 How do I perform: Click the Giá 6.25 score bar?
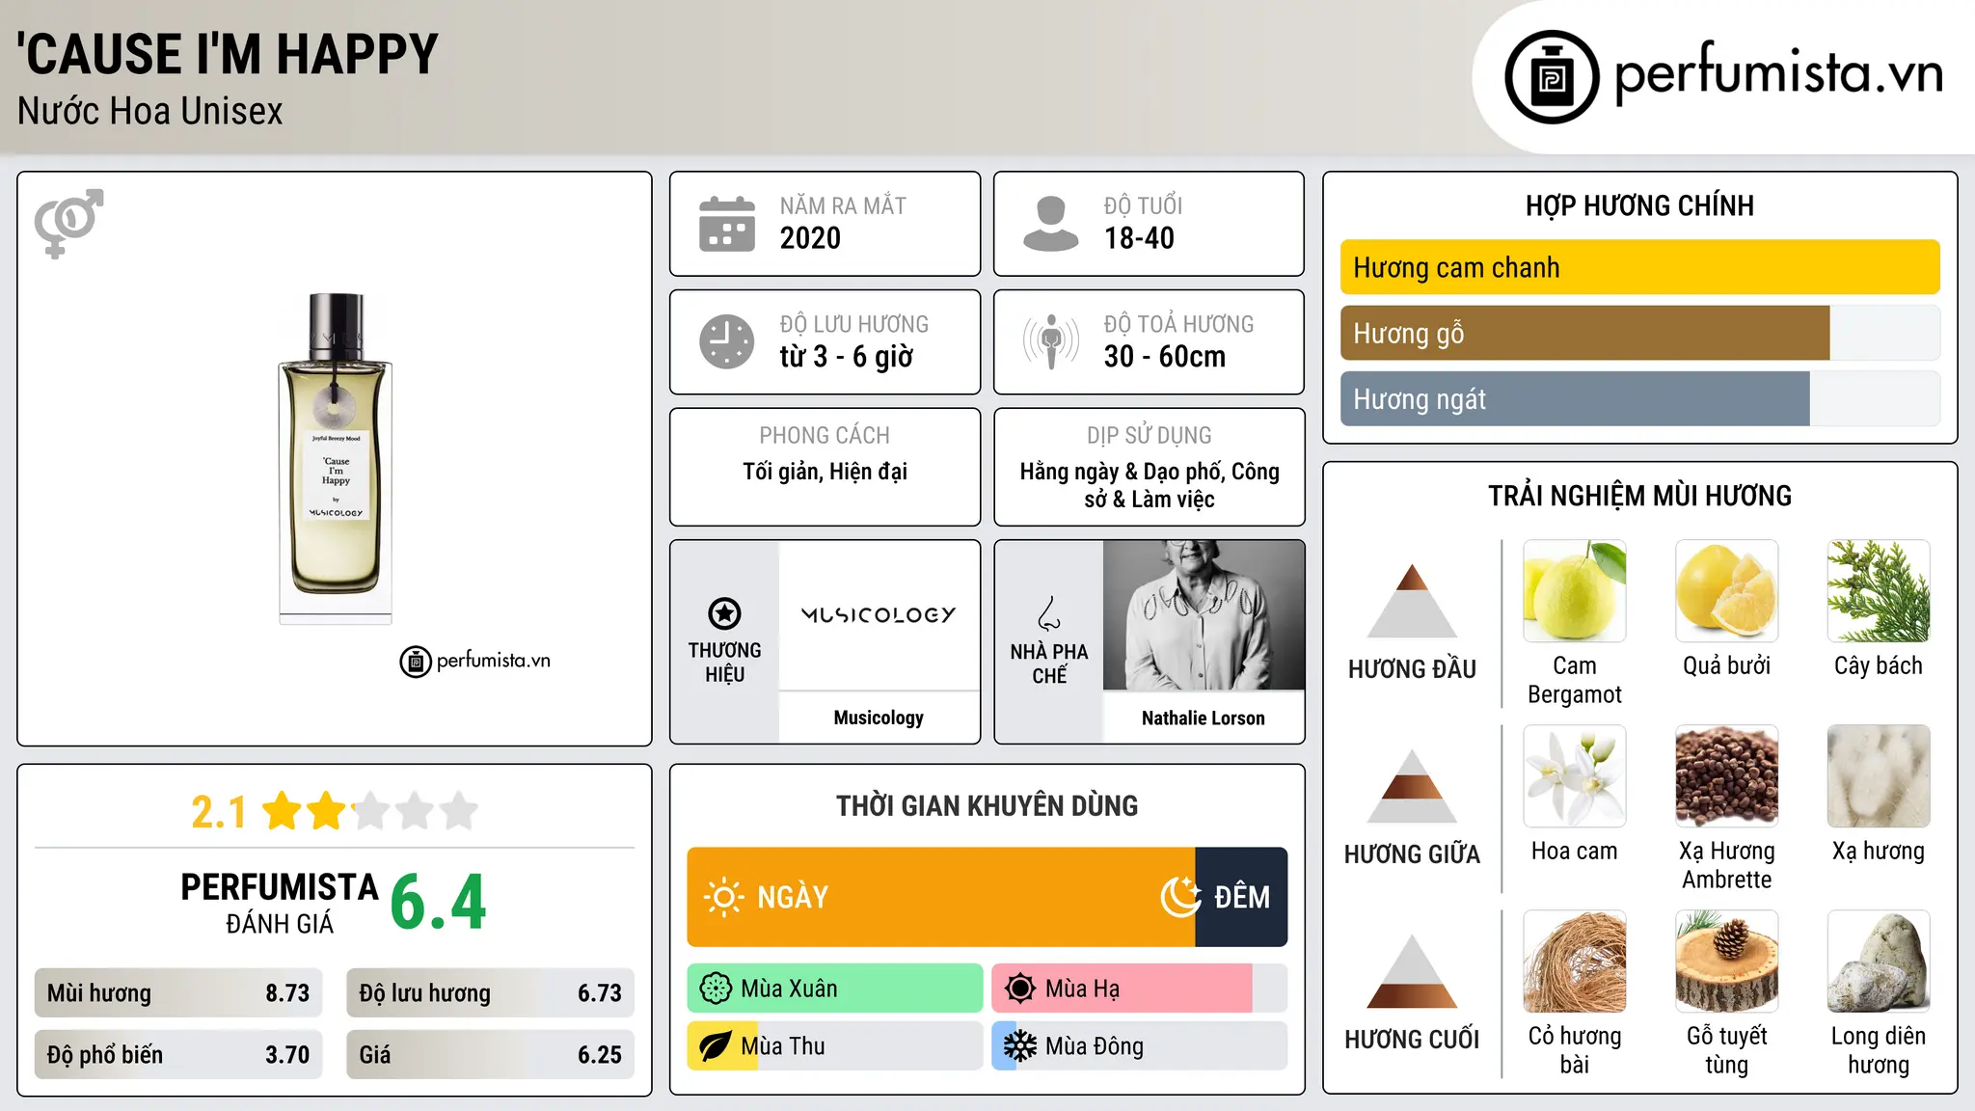(490, 1055)
